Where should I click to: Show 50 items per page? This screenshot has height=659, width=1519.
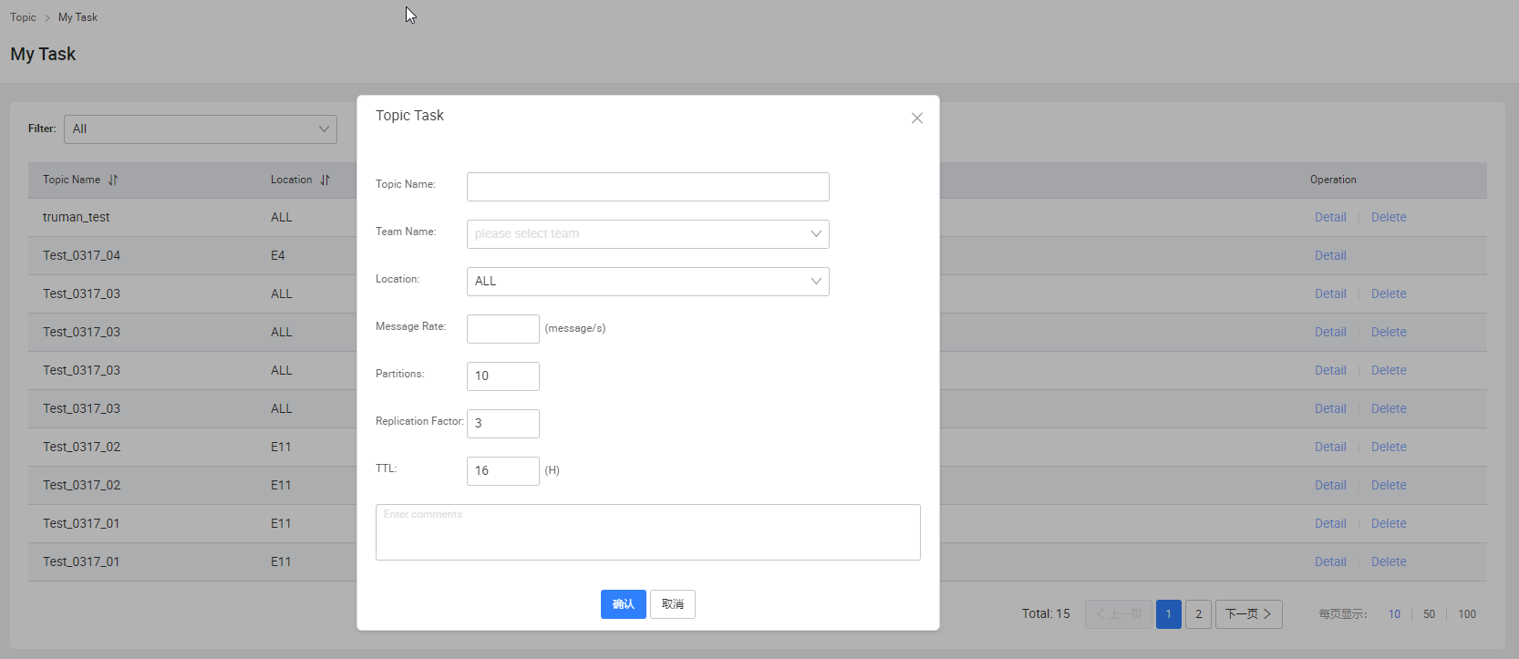[x=1429, y=614]
